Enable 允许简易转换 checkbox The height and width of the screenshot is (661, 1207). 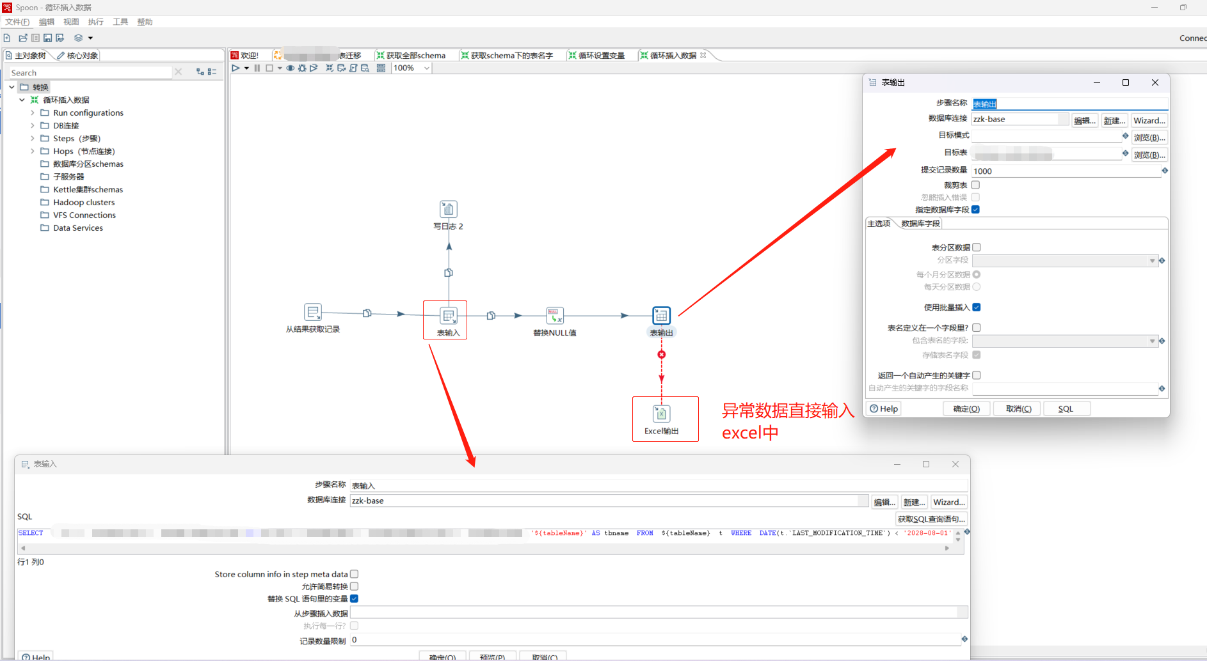[355, 586]
